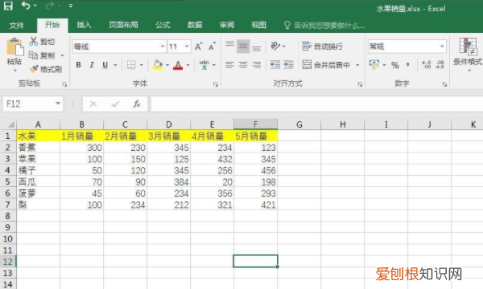The width and height of the screenshot is (483, 289).
Task: Open the number format 常规 dropdown
Action: pos(442,47)
